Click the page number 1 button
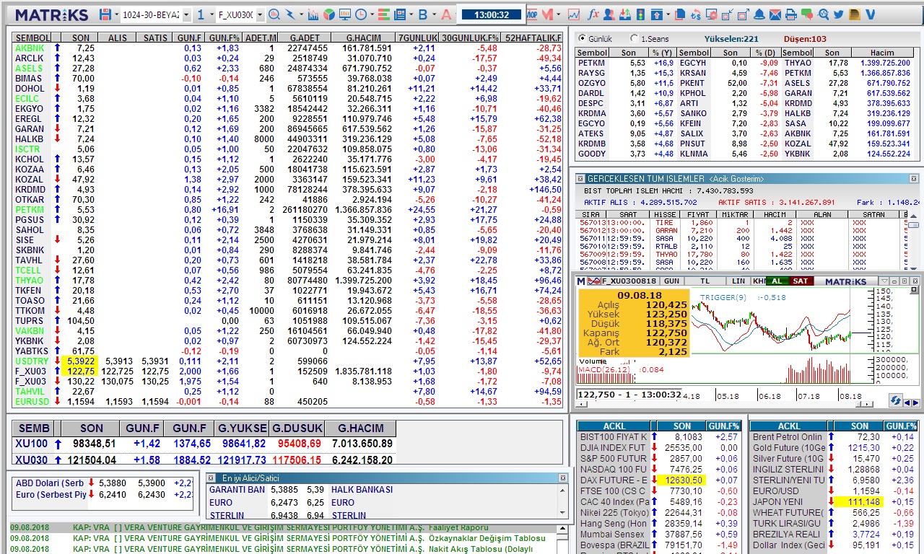Screen dimensions: 924x554 click(201, 14)
